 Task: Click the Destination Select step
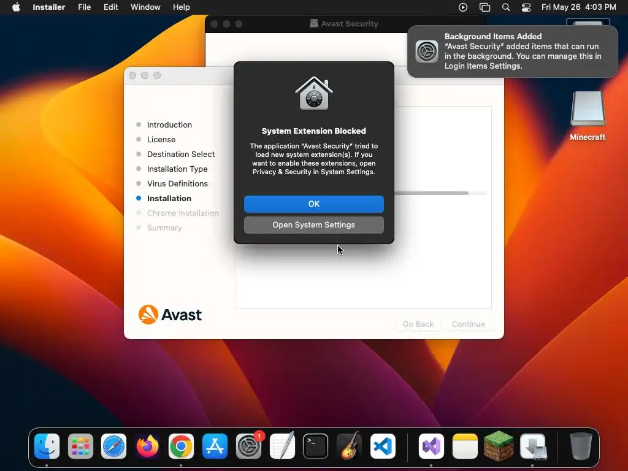pyautogui.click(x=181, y=154)
